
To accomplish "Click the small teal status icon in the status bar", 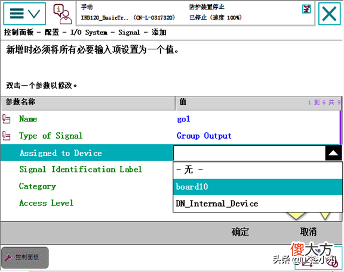I will point(306,9).
